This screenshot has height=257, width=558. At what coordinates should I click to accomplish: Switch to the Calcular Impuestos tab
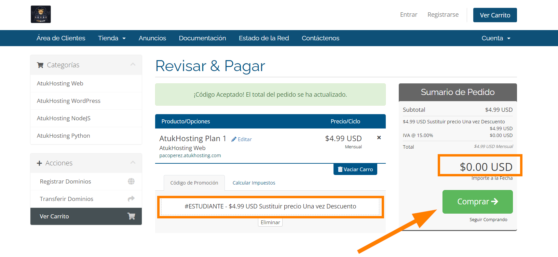[254, 183]
